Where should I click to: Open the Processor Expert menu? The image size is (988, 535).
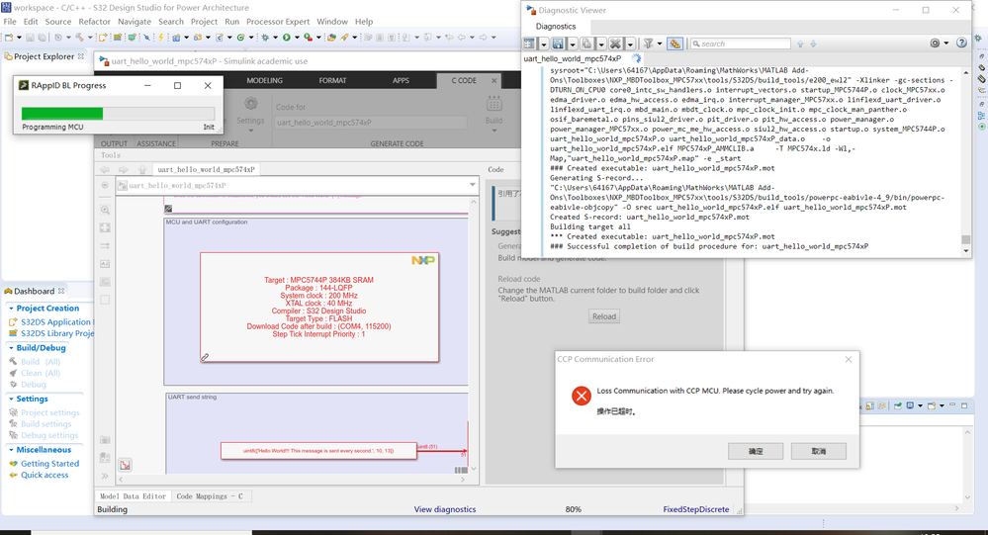[x=278, y=22]
